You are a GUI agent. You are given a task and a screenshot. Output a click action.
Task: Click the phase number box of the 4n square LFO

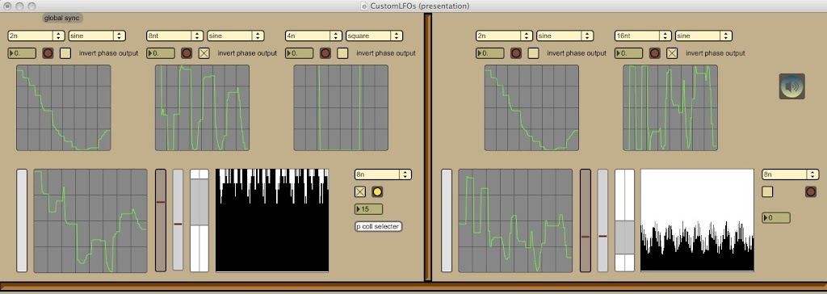tap(299, 53)
